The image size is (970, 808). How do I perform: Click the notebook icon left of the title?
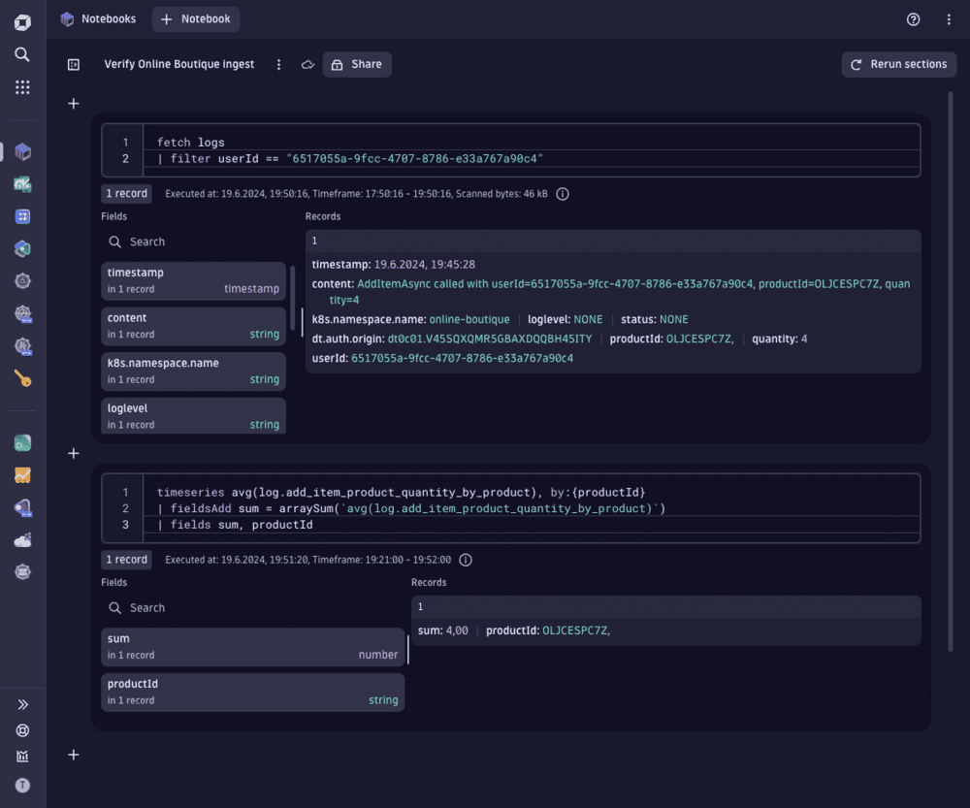tap(73, 64)
